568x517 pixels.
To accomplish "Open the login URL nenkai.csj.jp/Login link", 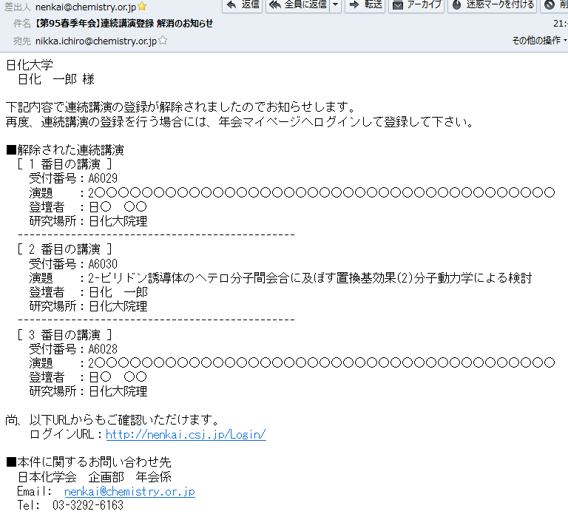I will point(186,434).
